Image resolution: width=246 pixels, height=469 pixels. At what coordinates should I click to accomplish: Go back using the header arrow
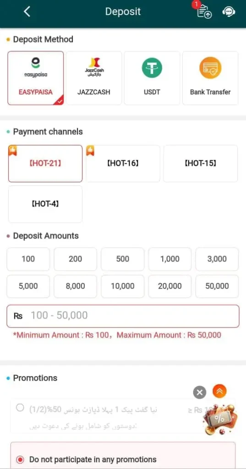pos(27,11)
